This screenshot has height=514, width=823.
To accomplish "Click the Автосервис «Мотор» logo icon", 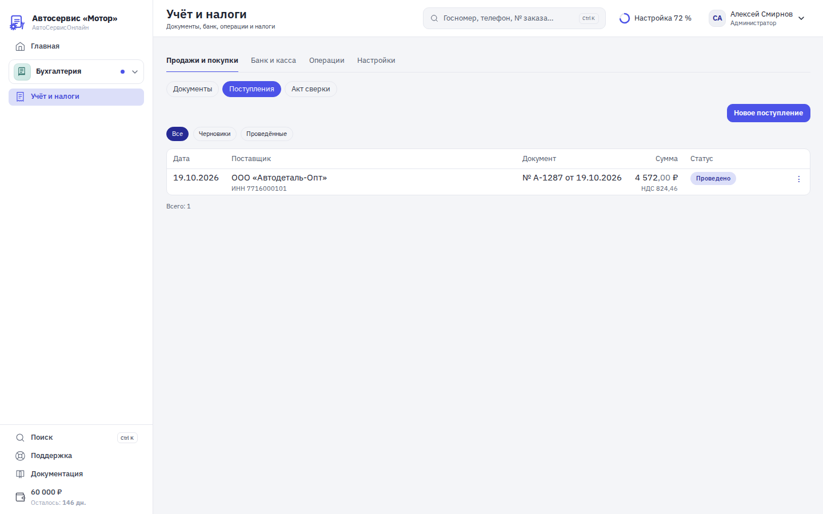I will click(x=17, y=23).
